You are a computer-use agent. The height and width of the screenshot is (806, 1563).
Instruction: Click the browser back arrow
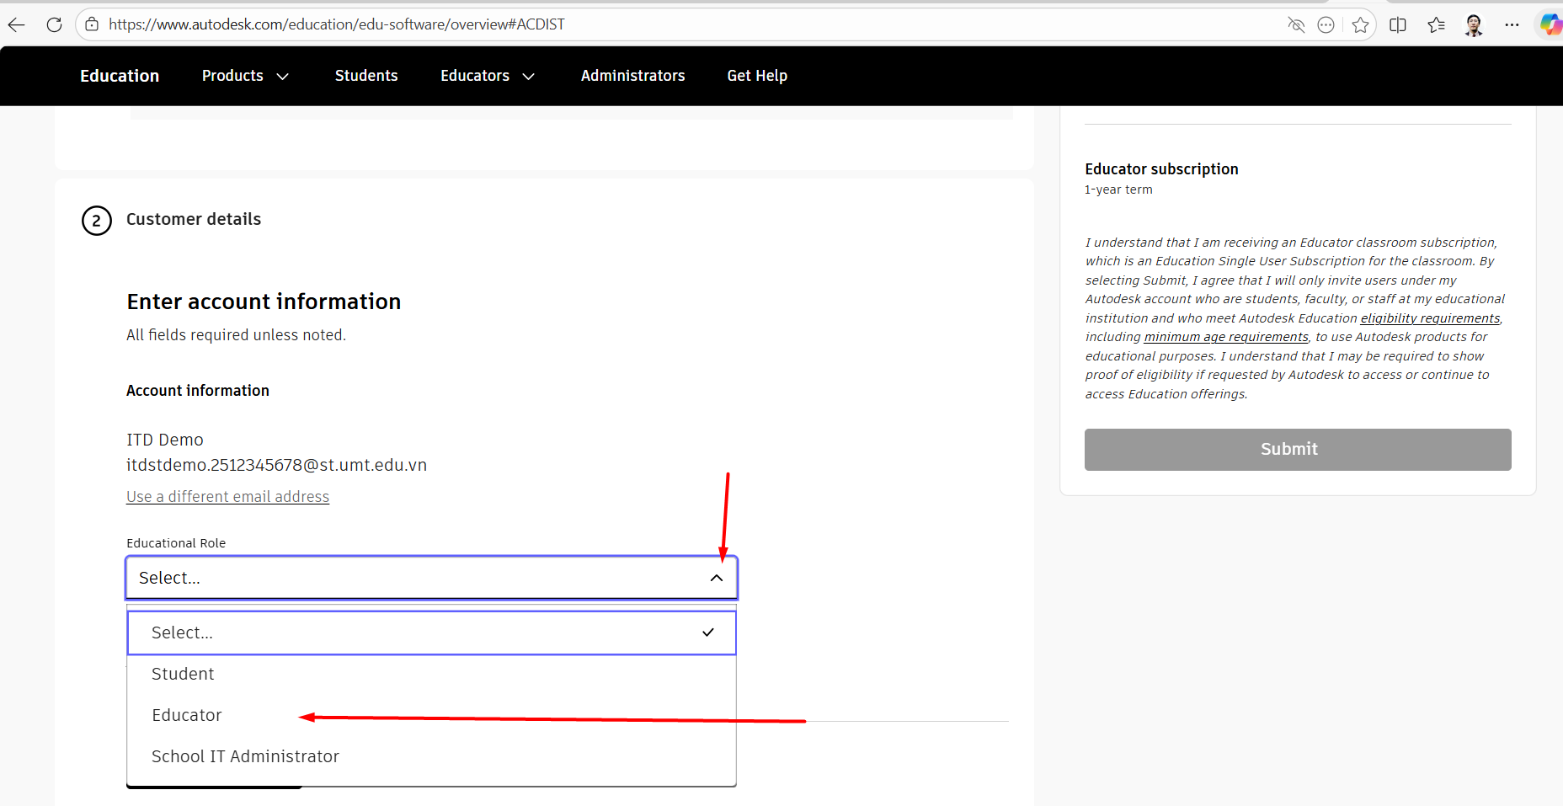pyautogui.click(x=17, y=24)
